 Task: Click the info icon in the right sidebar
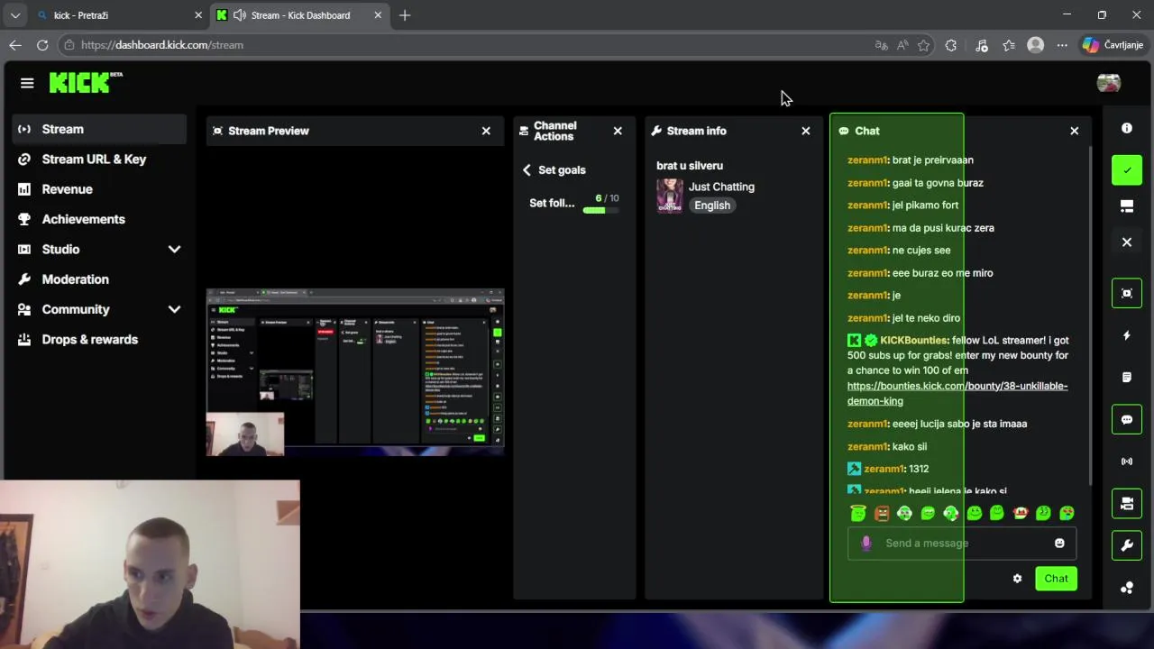point(1127,129)
